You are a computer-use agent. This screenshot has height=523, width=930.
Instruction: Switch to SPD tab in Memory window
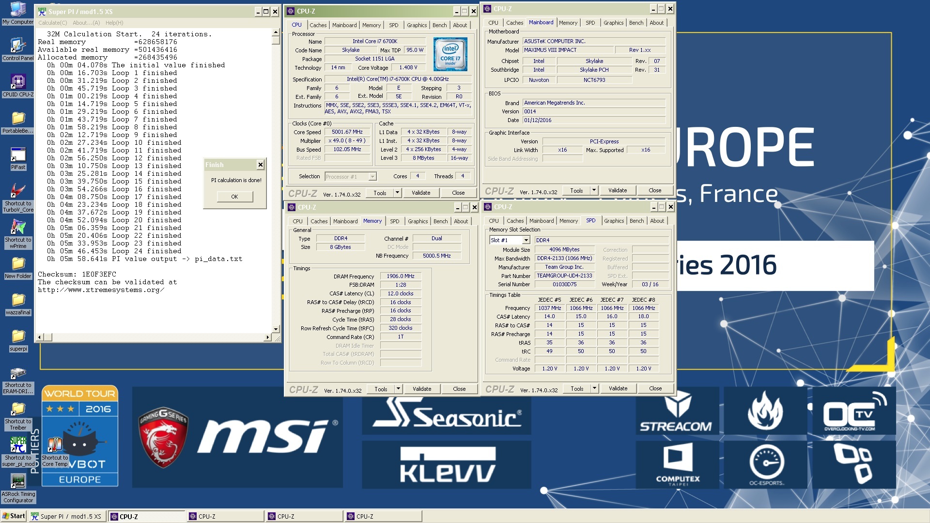pyautogui.click(x=394, y=221)
